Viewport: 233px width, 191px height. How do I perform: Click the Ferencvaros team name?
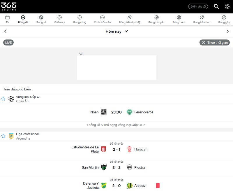pyautogui.click(x=144, y=112)
